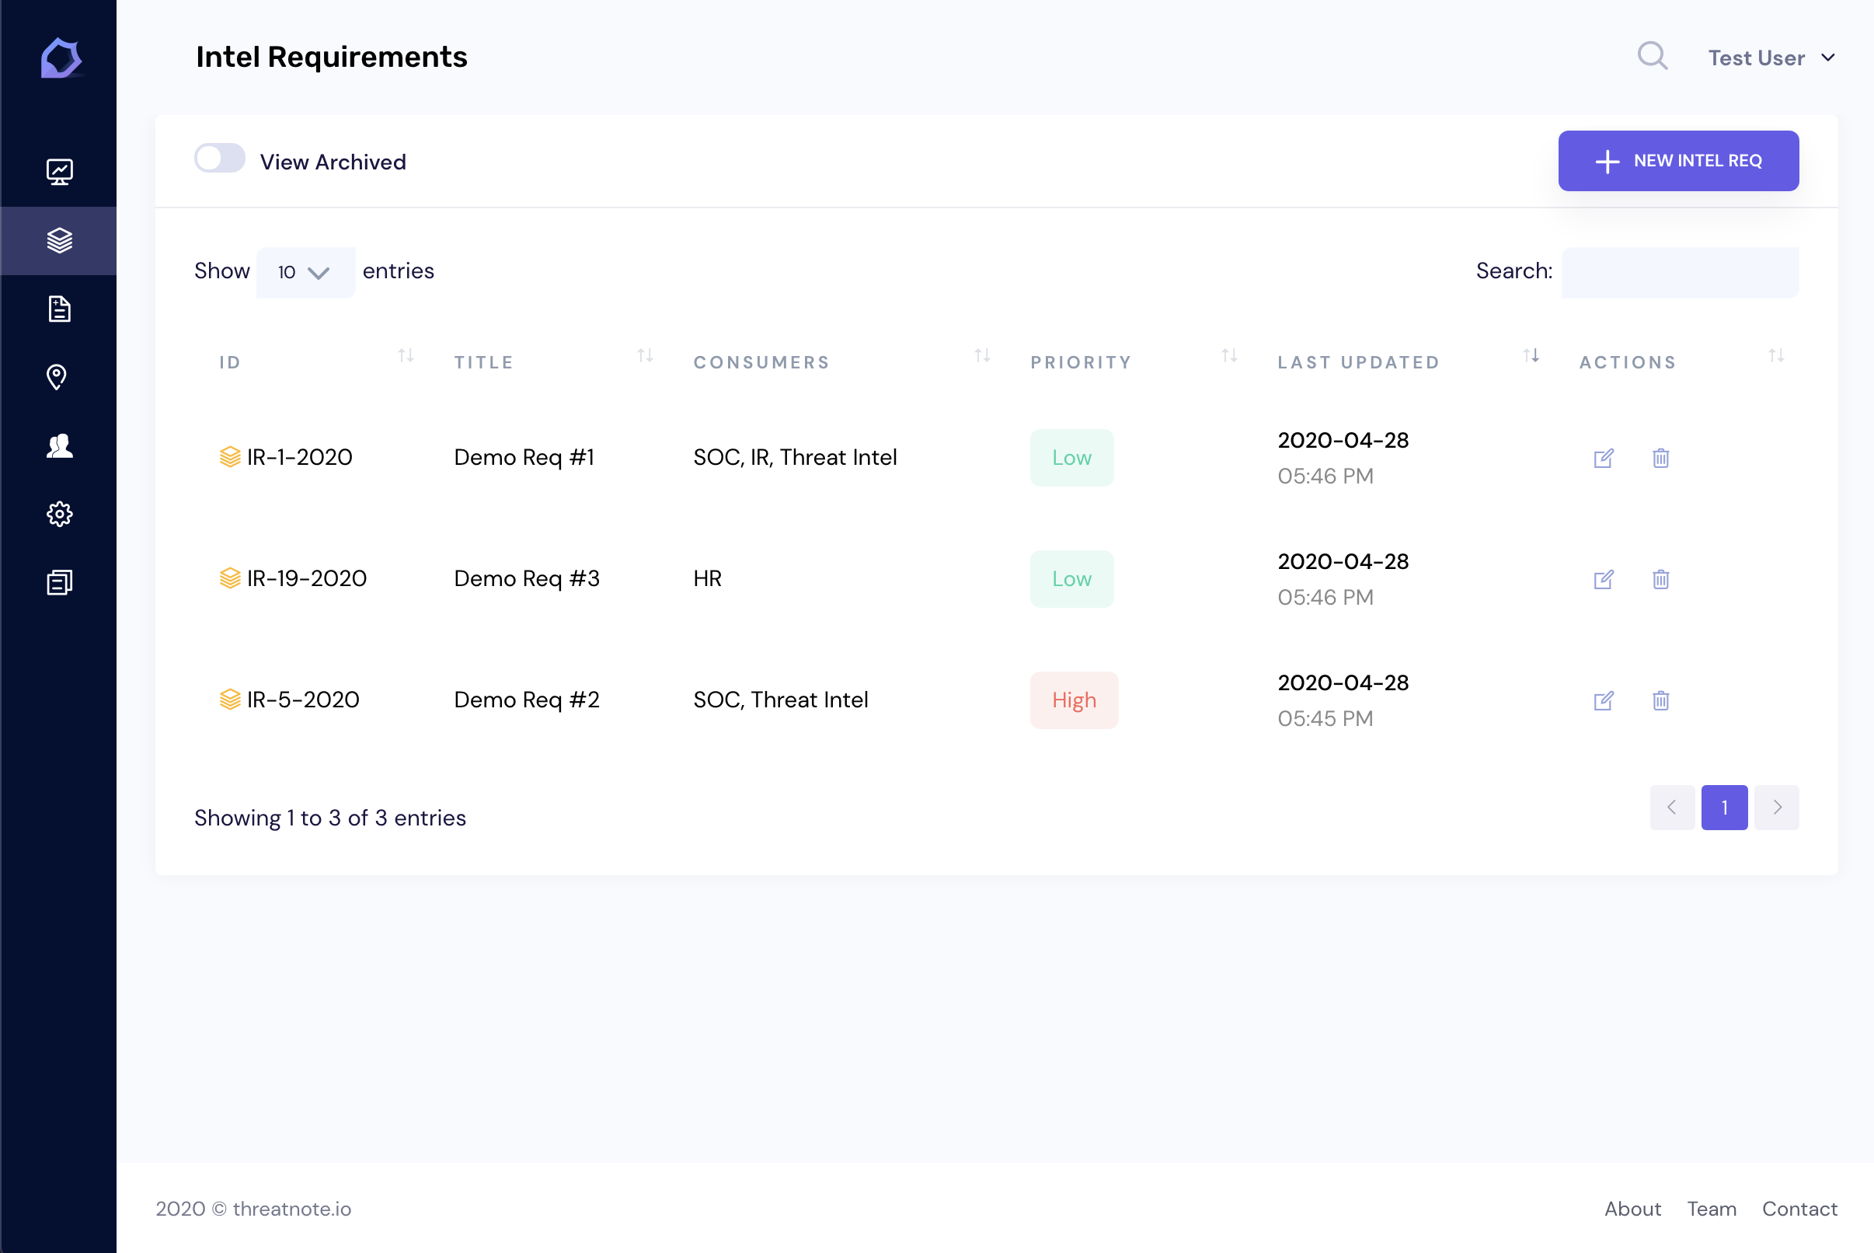Viewport: 1874px width, 1253px height.
Task: Open the users/people sidebar icon
Action: coord(59,446)
